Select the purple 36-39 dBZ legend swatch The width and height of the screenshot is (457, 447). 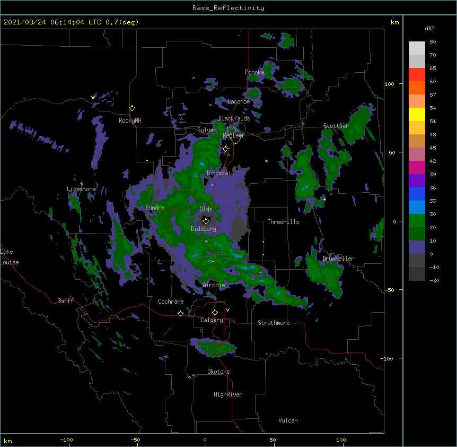(417, 181)
